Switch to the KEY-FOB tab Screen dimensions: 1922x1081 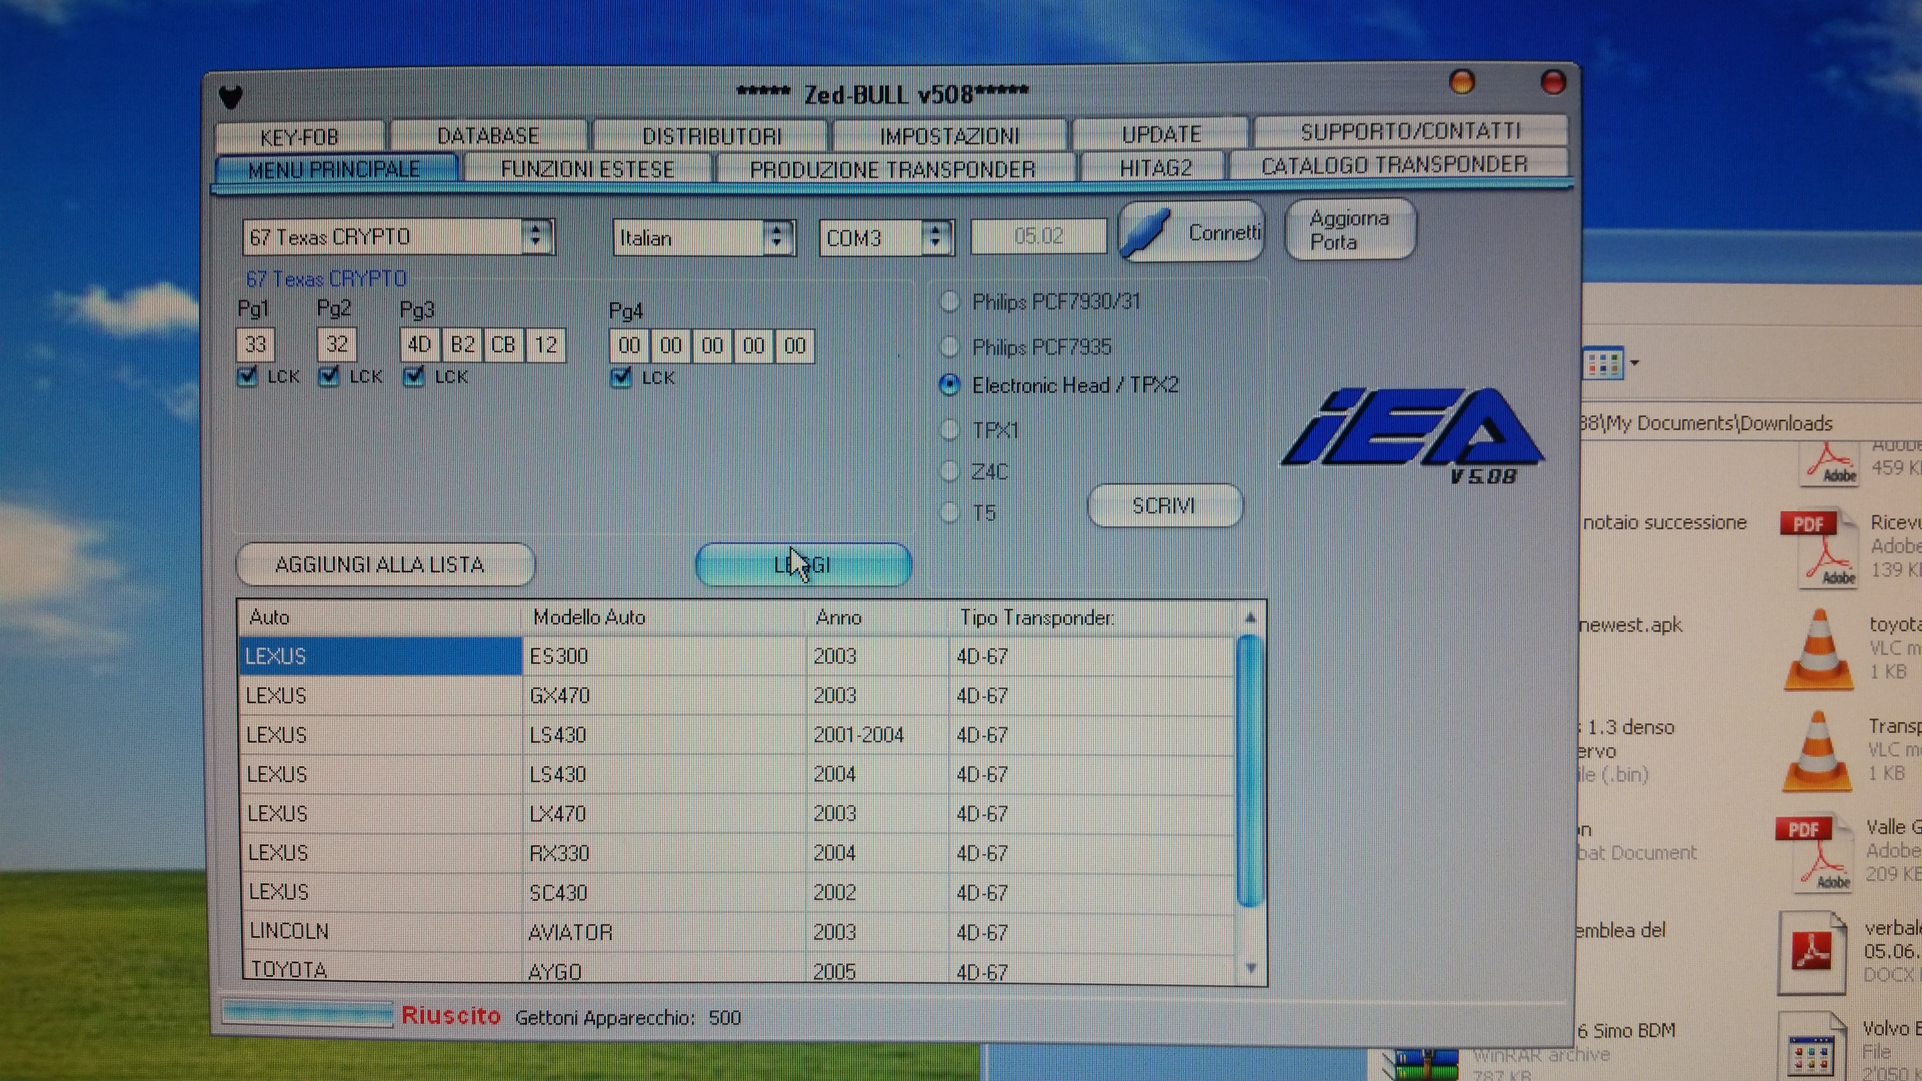click(300, 136)
